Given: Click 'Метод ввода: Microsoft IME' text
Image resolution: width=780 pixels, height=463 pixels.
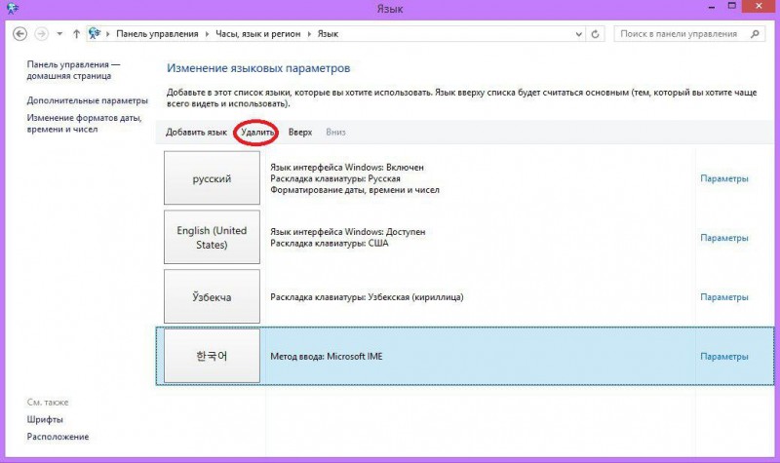Looking at the screenshot, I should click(x=327, y=357).
